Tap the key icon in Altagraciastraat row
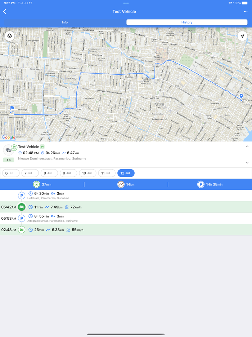Screen dimensions: 252x337 click(53, 216)
